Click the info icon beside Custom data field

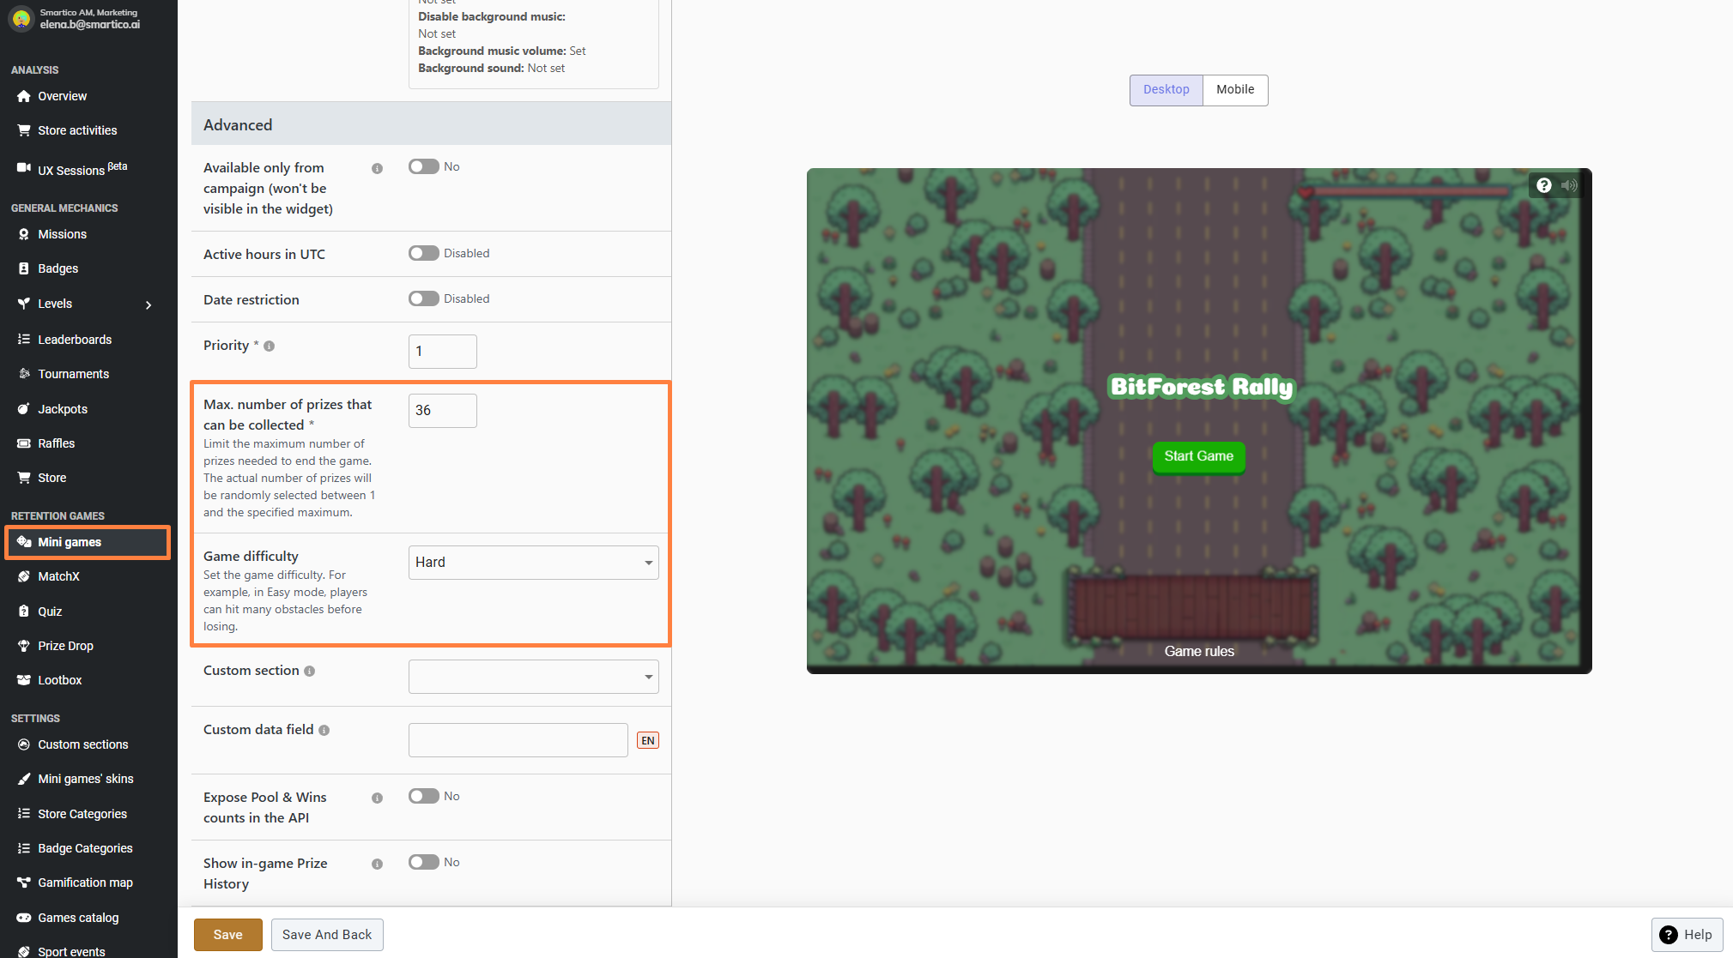click(x=324, y=731)
